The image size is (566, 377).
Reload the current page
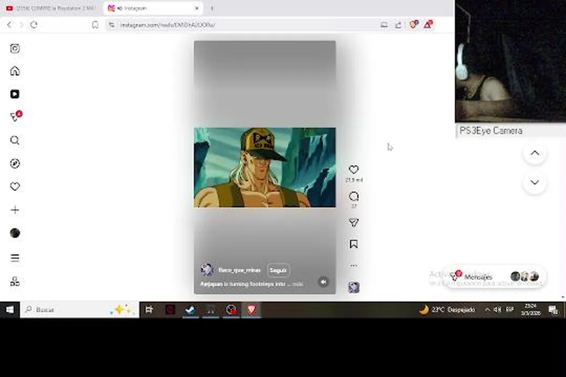point(34,25)
